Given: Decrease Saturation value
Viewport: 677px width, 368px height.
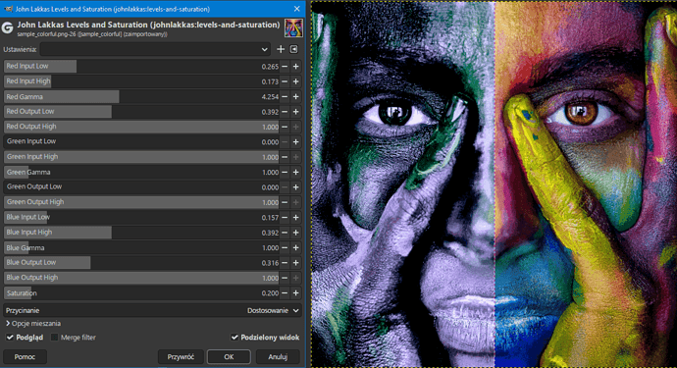Looking at the screenshot, I should coord(285,293).
